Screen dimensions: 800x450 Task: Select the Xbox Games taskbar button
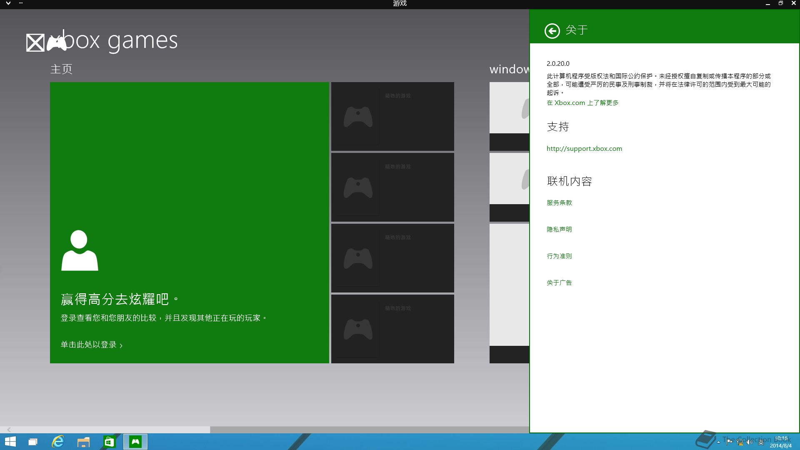click(x=135, y=442)
